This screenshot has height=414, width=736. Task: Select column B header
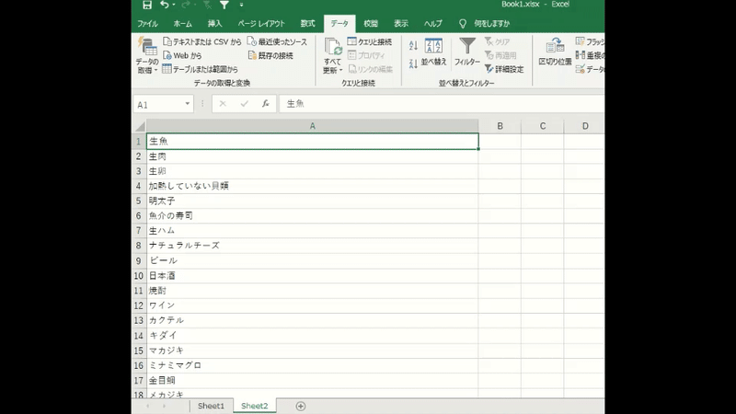500,126
